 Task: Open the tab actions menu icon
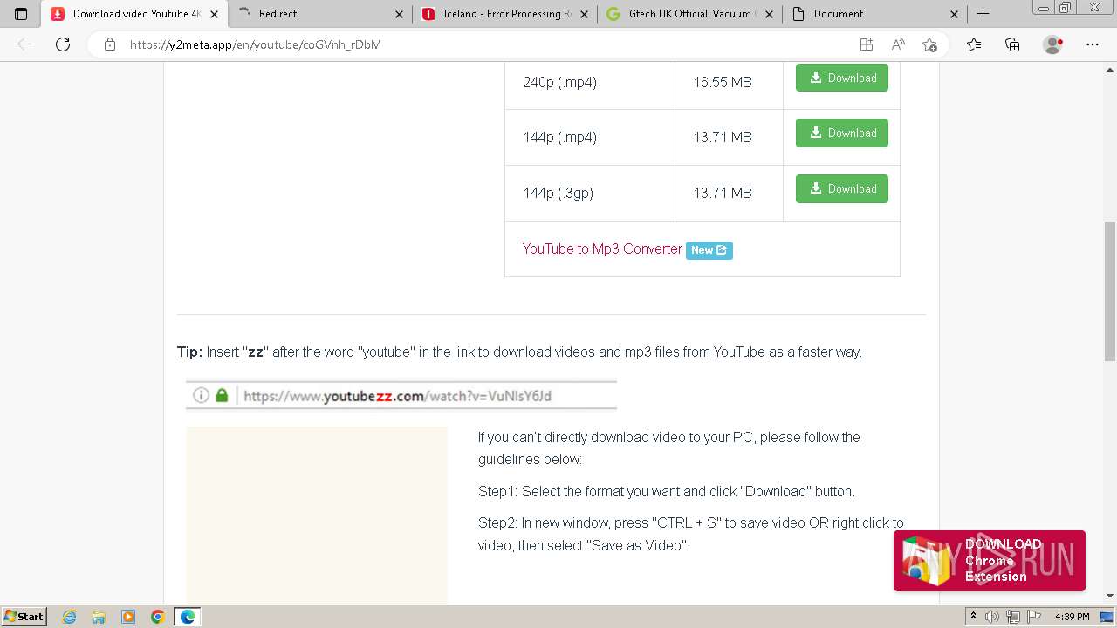pyautogui.click(x=21, y=14)
